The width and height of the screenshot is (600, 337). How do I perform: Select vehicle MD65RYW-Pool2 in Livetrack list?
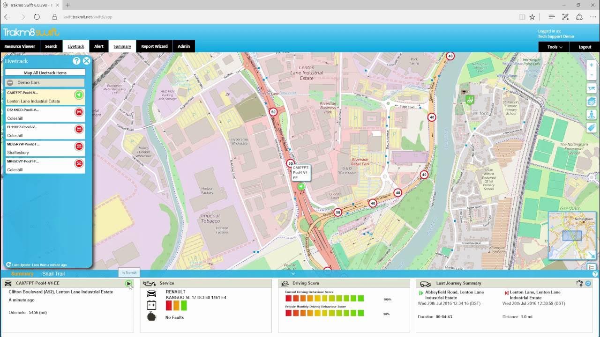45,148
